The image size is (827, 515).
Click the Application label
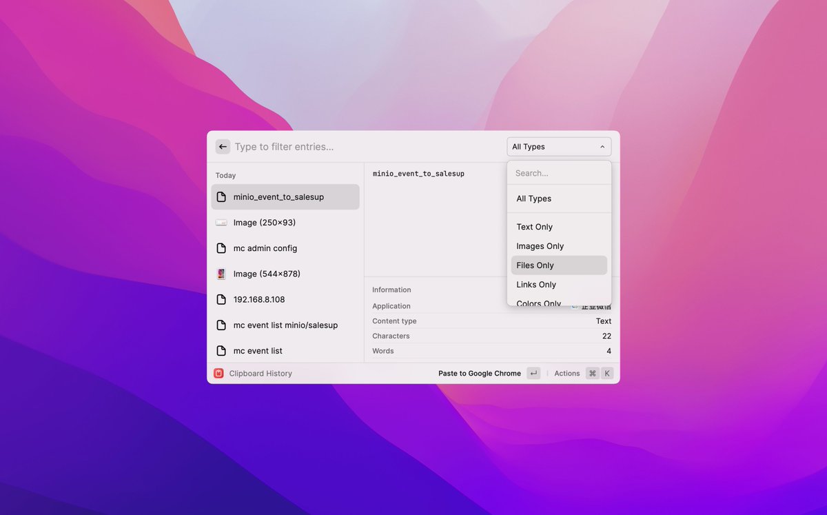coord(391,306)
